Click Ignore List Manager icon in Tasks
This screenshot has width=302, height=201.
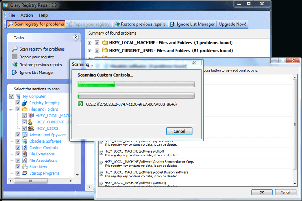14,73
